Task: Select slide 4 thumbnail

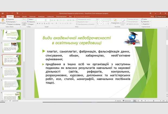Action: [x=12, y=72]
